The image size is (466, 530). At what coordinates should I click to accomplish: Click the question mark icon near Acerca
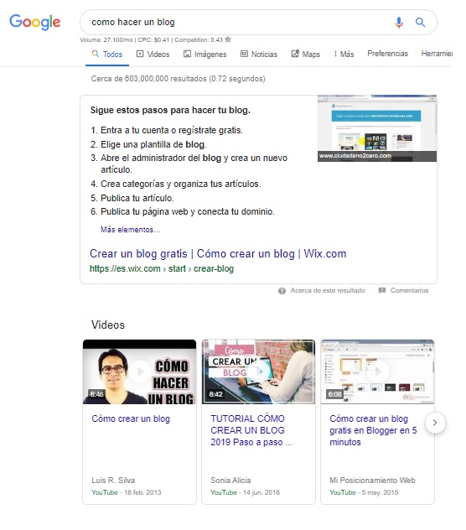[282, 291]
